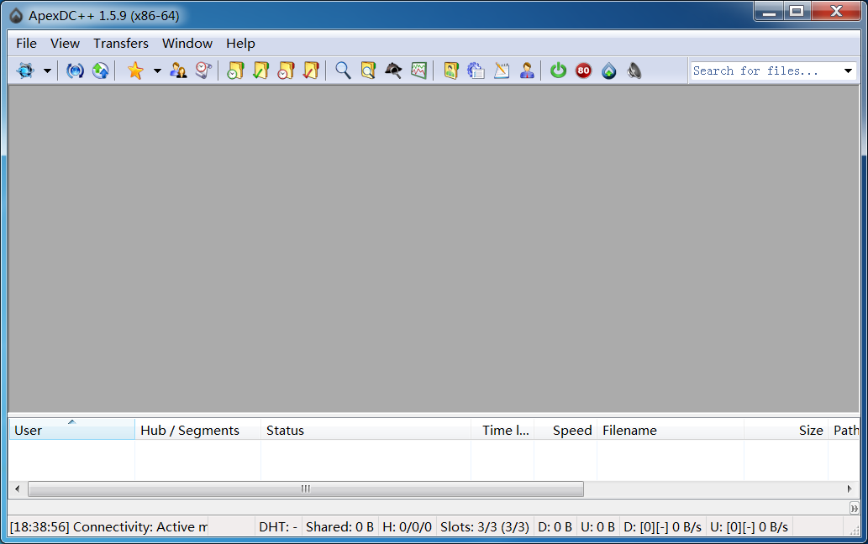Open the Search for files dropdown arrow

(x=848, y=71)
